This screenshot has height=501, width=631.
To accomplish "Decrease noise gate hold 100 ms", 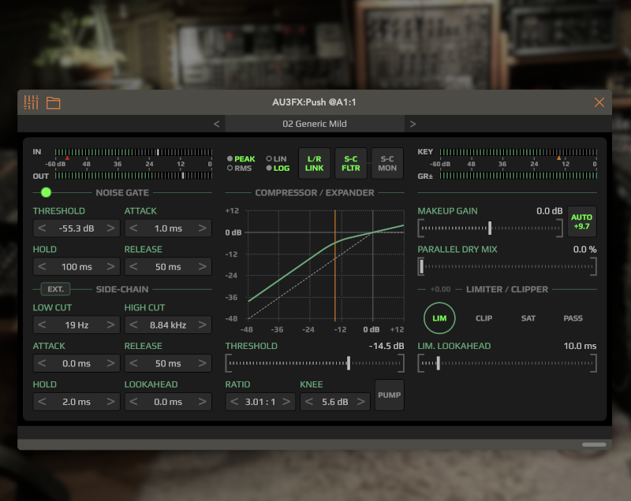I will [x=42, y=266].
